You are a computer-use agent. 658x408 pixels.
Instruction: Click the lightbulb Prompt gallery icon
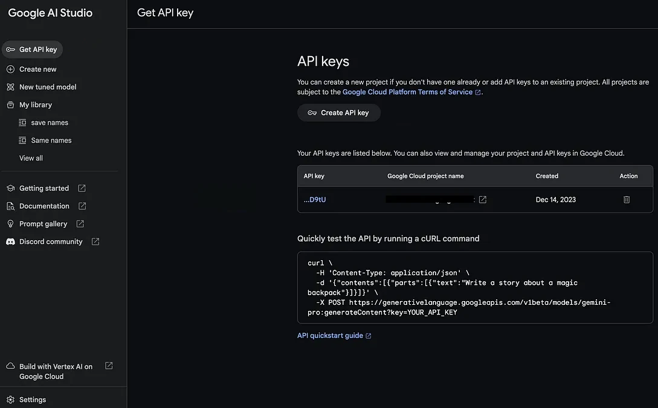pyautogui.click(x=10, y=224)
